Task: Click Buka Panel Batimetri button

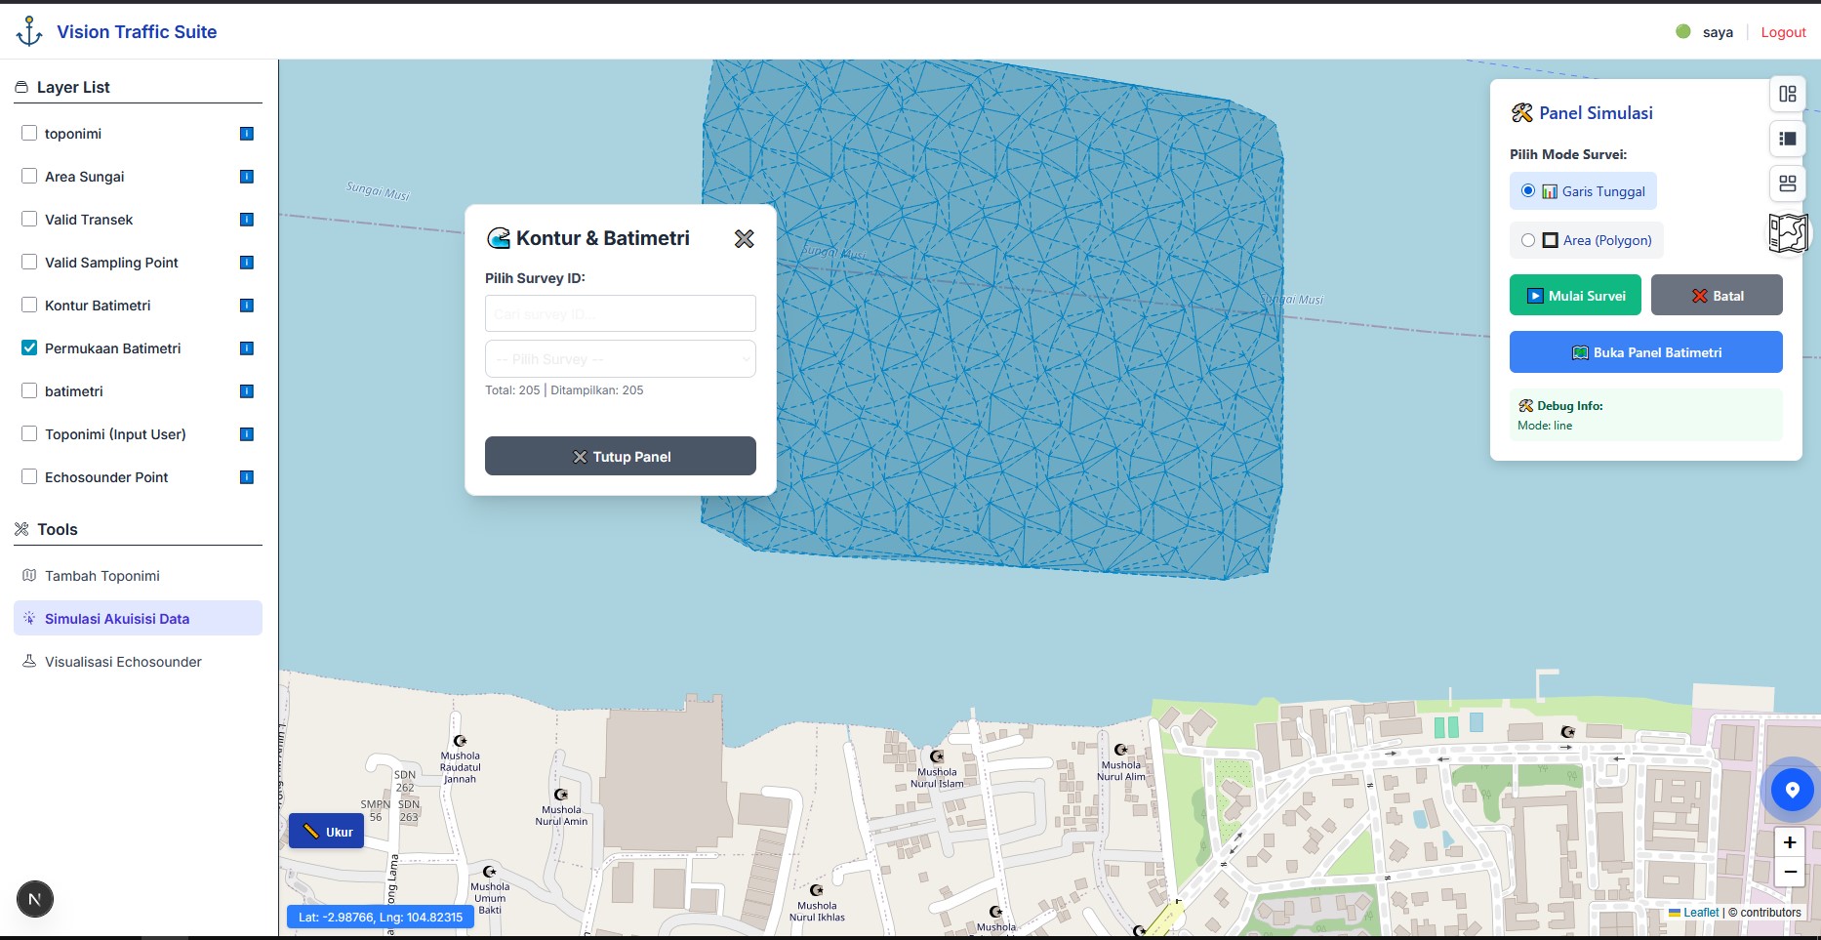Action: [1646, 352]
